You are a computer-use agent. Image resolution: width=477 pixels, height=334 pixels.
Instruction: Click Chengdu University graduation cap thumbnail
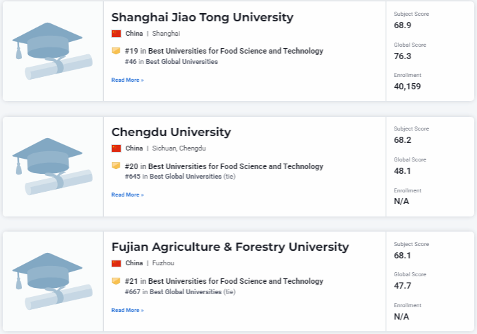pyautogui.click(x=53, y=167)
